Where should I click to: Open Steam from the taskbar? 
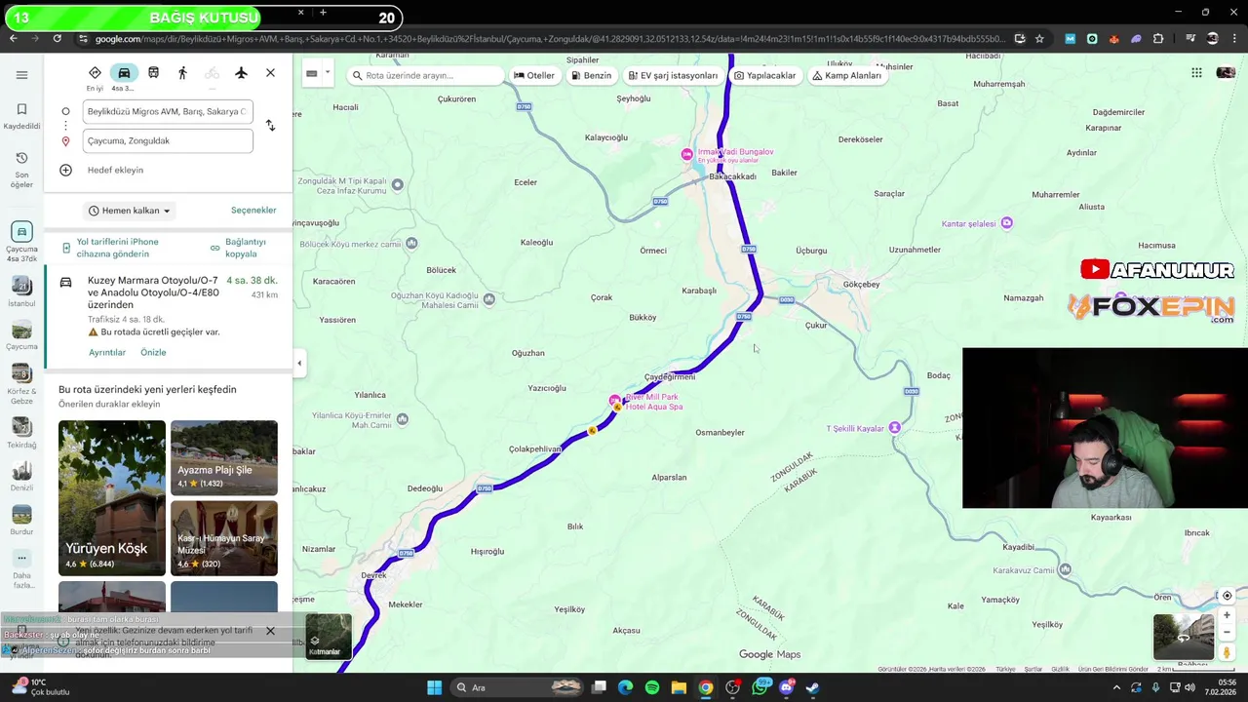coord(812,687)
